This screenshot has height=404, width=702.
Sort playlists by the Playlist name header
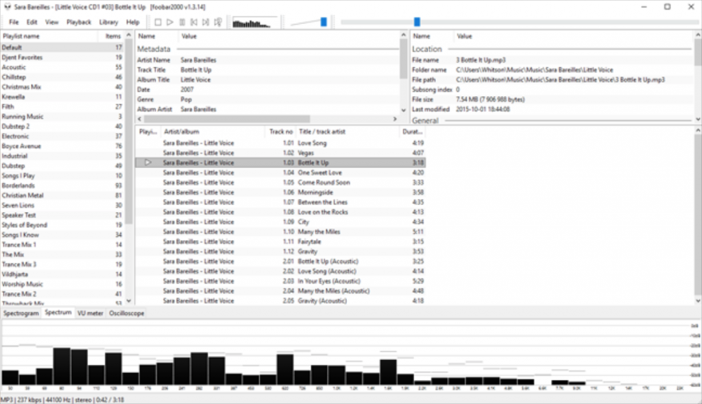(x=49, y=36)
